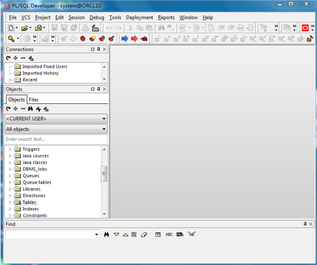The height and width of the screenshot is (265, 317).
Task: Click the binoculars in the Find panel
Action: 106,235
